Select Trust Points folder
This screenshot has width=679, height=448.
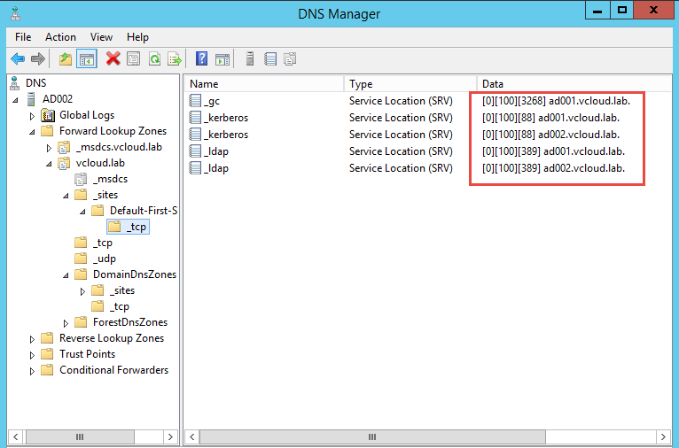(x=87, y=354)
